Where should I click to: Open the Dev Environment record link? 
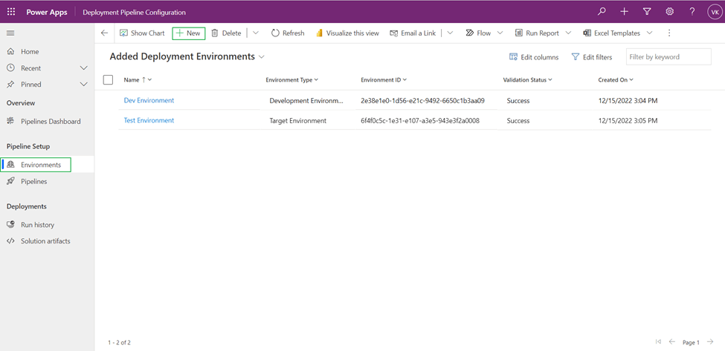pos(149,100)
